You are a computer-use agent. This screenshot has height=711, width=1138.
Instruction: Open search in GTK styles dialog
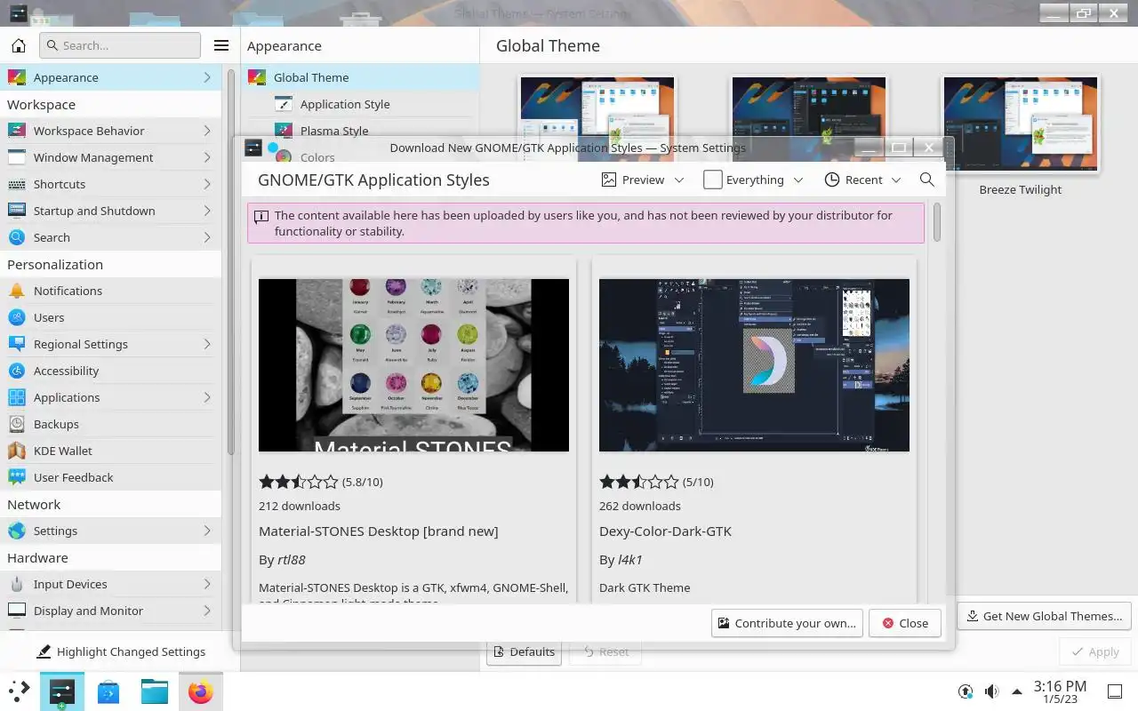(927, 180)
